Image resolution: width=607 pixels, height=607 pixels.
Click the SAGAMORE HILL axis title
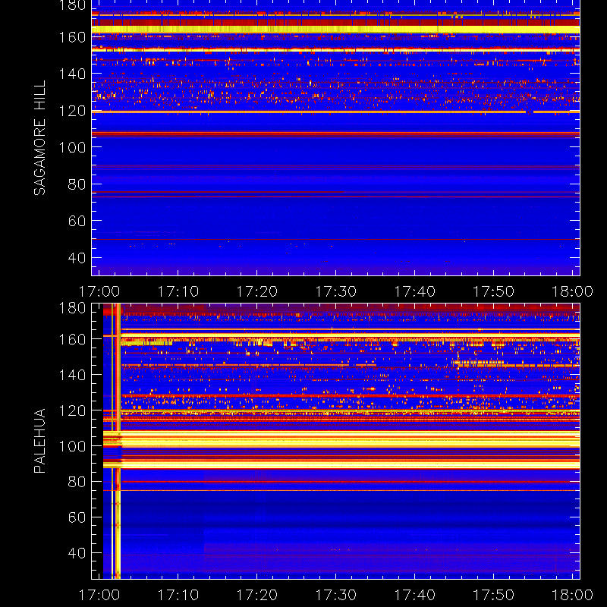point(40,138)
